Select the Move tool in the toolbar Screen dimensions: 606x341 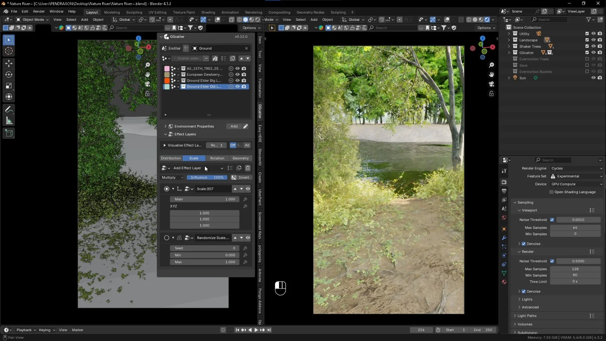(8, 63)
